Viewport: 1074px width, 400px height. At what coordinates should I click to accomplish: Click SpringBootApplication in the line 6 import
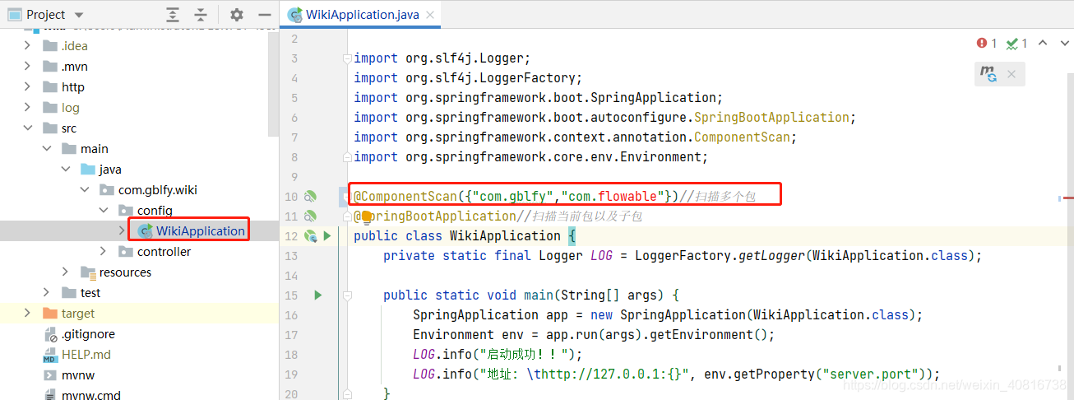771,118
